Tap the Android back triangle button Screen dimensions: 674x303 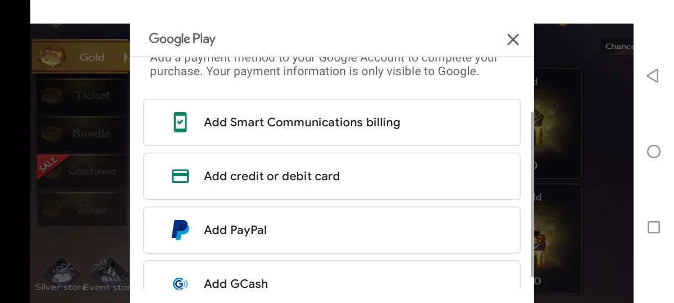pos(653,76)
